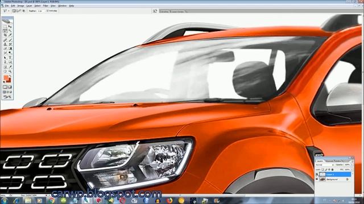
Task: Open the View menu
Action: tap(53, 6)
